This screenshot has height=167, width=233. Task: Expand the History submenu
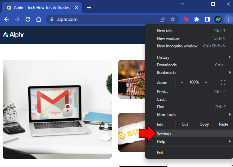point(189,57)
